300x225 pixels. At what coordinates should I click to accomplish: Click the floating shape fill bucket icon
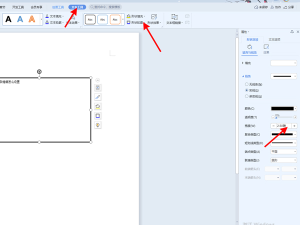tap(98, 106)
